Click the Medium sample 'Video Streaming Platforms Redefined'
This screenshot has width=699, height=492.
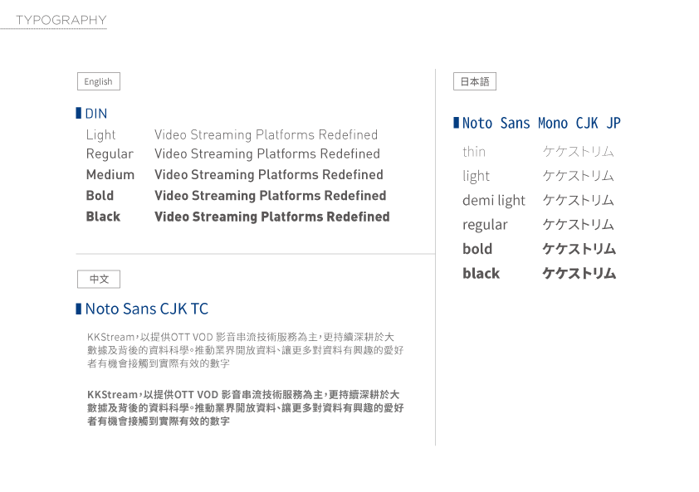coord(269,175)
